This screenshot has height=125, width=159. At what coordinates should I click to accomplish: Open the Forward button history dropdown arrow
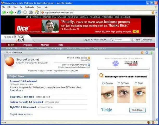coord(15,12)
